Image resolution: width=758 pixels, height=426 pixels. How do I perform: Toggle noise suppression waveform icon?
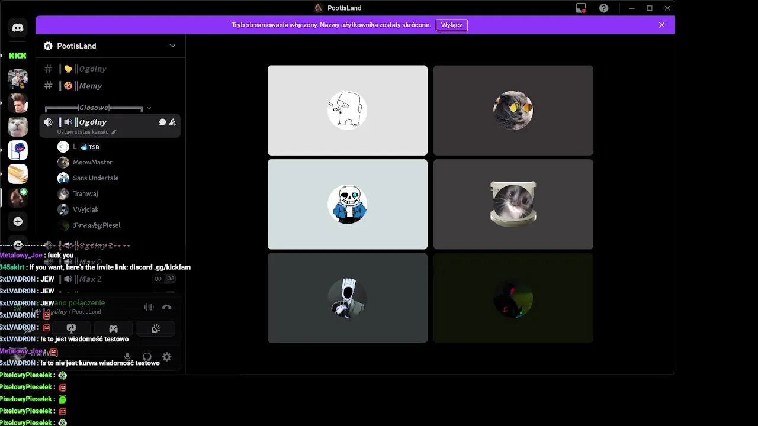[149, 307]
